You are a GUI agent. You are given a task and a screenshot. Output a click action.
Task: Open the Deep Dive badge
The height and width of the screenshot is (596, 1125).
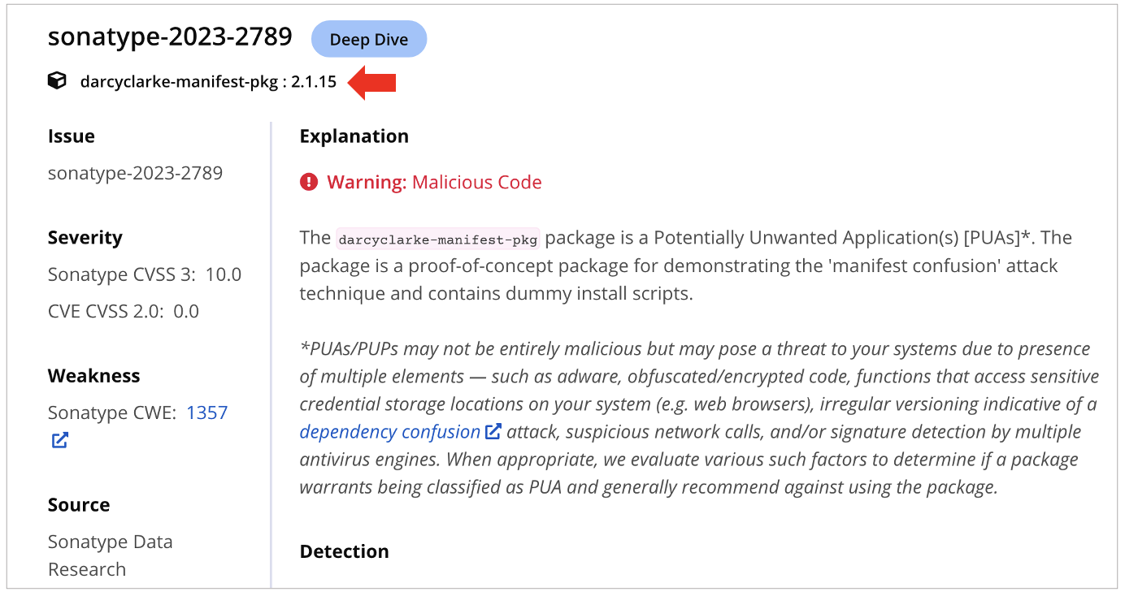369,39
